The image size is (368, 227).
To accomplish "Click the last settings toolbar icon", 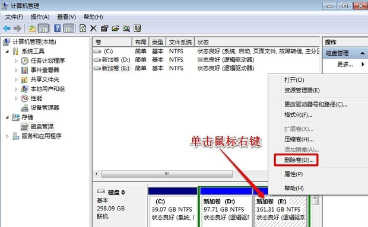I will [x=137, y=28].
